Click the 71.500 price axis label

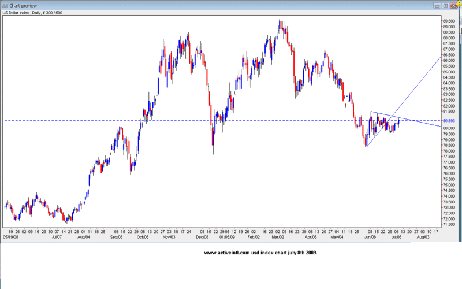pos(449,225)
